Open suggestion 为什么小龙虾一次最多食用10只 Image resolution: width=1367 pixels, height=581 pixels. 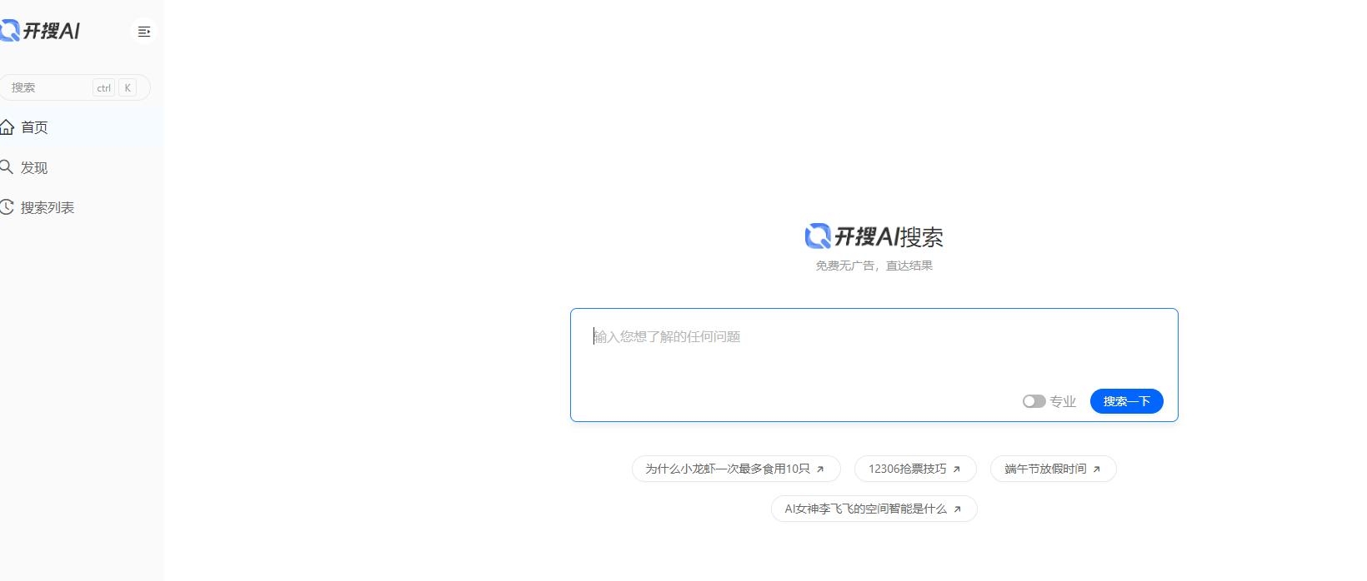[x=736, y=469]
